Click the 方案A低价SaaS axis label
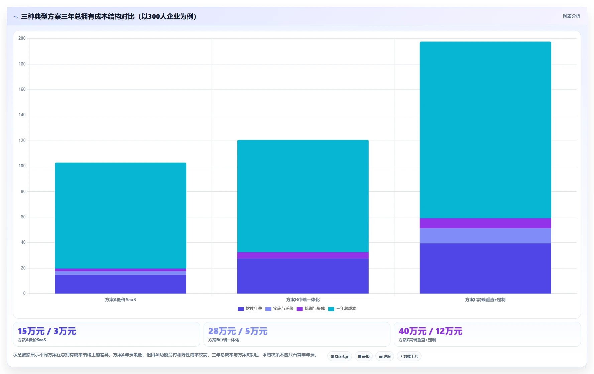Image resolution: width=594 pixels, height=374 pixels. tap(120, 300)
